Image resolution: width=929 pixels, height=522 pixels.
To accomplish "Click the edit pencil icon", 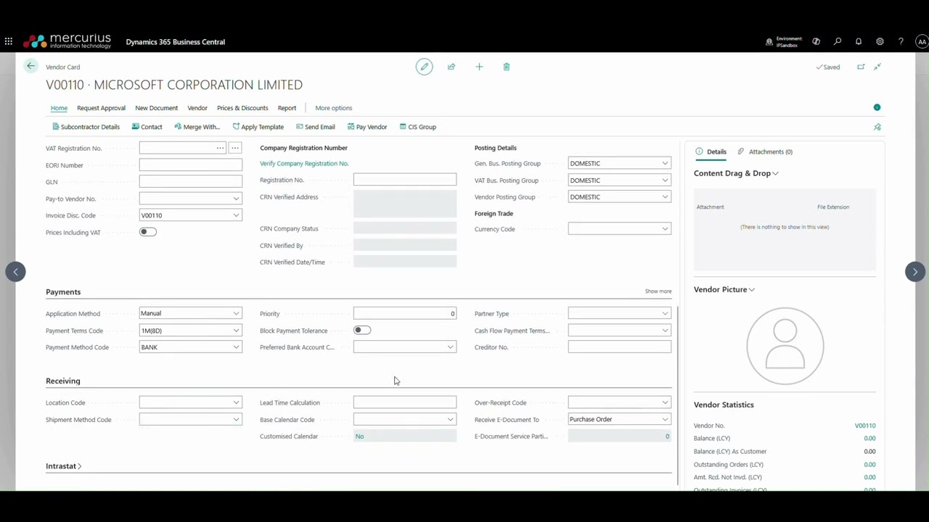I will click(425, 67).
